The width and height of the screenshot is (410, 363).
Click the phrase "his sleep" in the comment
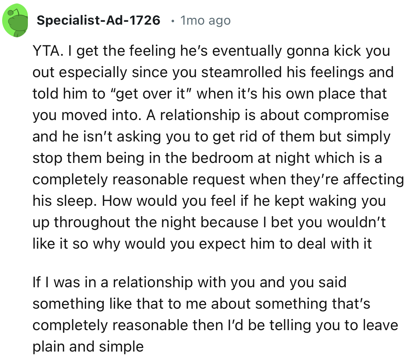click(x=63, y=201)
